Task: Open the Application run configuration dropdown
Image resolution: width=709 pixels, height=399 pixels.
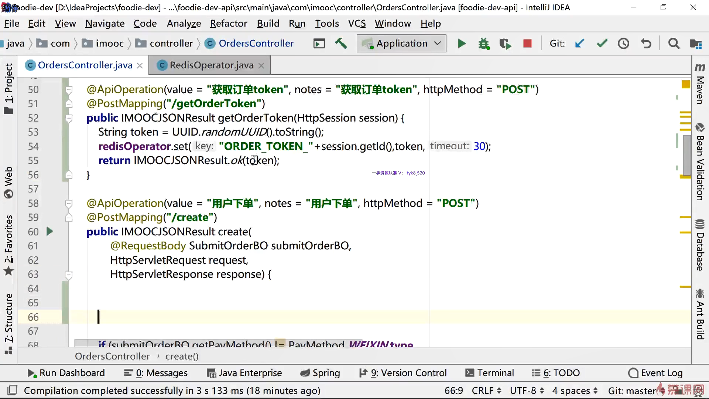Action: pyautogui.click(x=402, y=44)
